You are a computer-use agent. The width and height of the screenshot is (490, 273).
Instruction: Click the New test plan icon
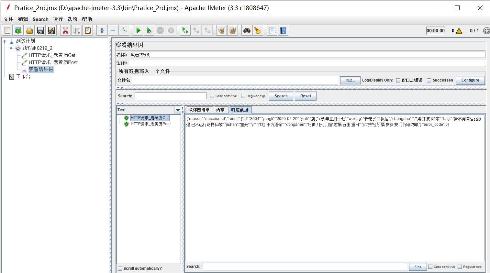(x=7, y=30)
